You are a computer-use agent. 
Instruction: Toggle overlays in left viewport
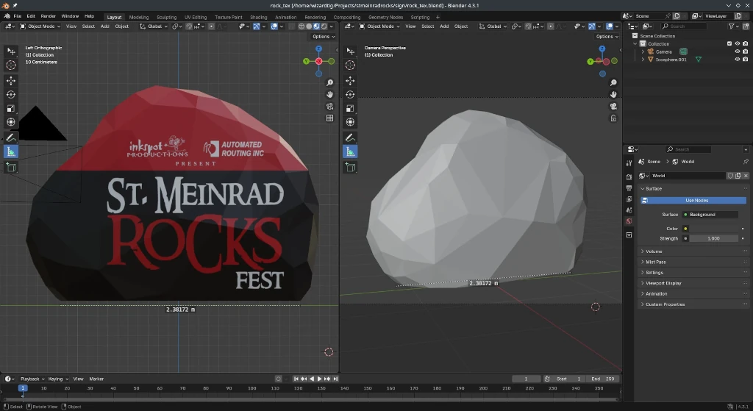click(x=274, y=26)
